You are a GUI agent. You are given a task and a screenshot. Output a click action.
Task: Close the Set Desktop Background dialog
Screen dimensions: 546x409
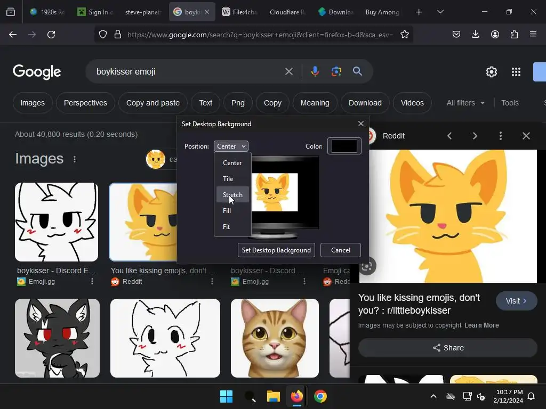(361, 124)
